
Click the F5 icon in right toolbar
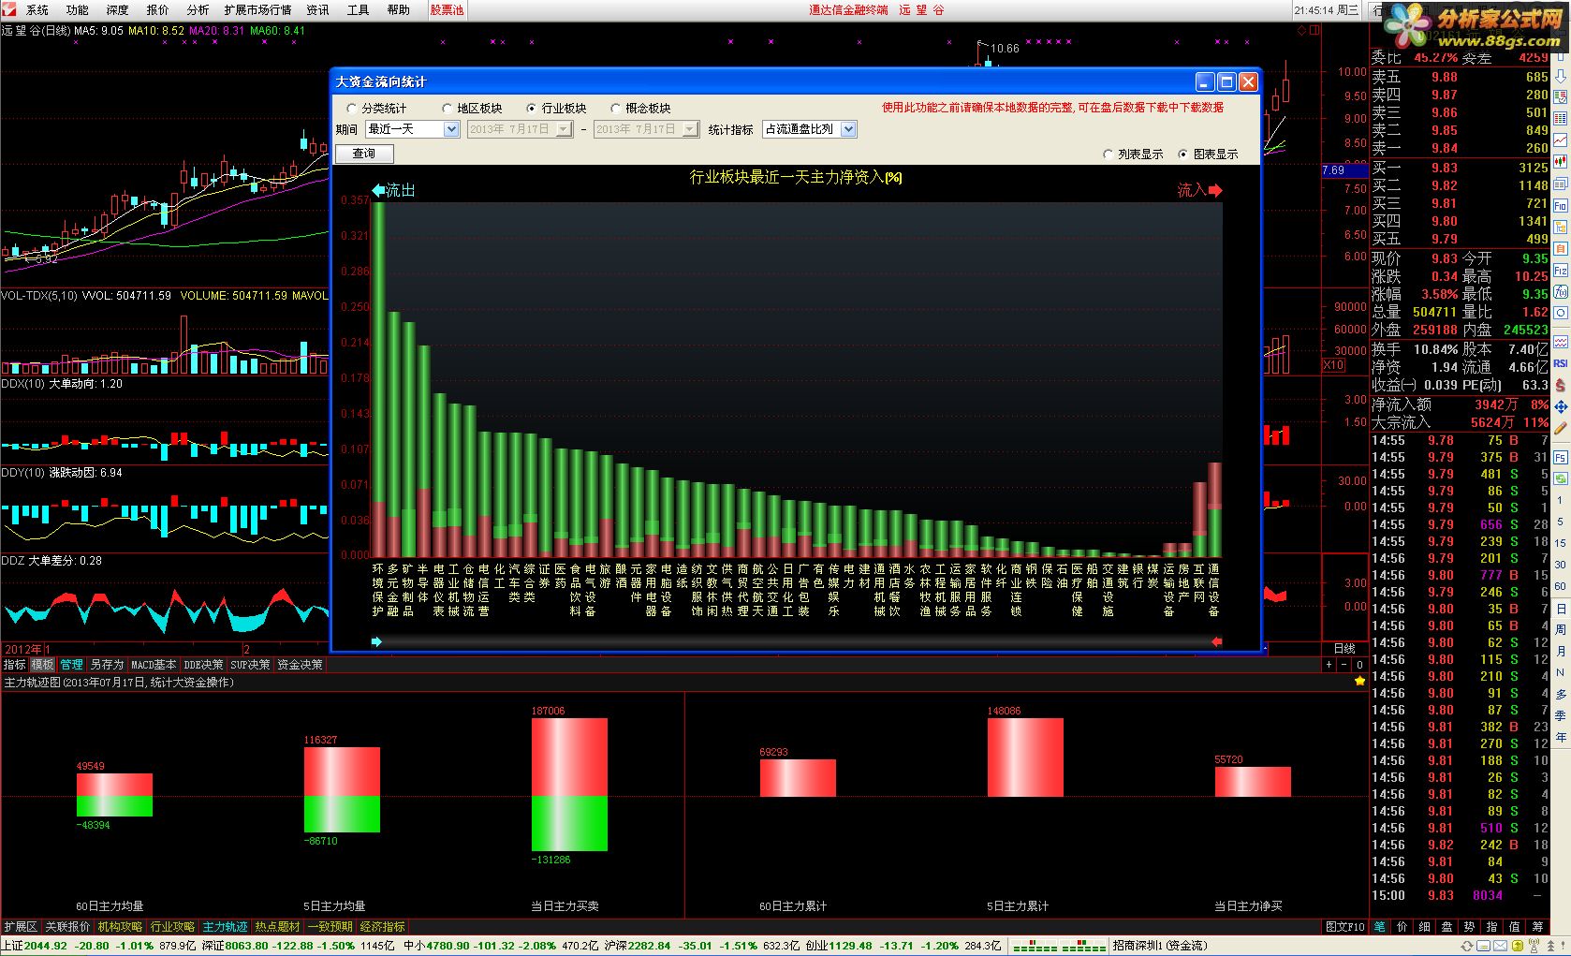pyautogui.click(x=1561, y=458)
